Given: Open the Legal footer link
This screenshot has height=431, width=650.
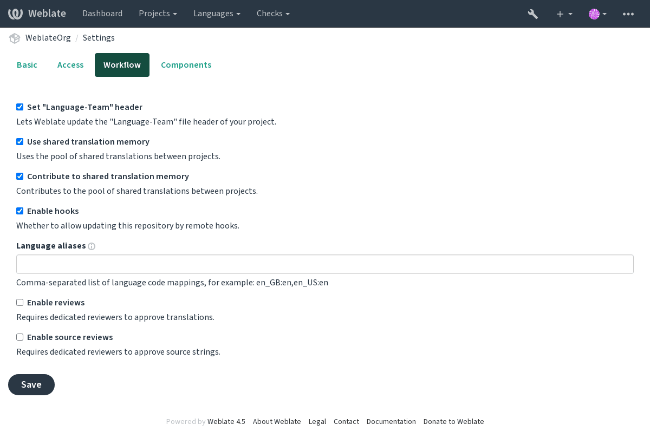Looking at the screenshot, I should click(317, 421).
